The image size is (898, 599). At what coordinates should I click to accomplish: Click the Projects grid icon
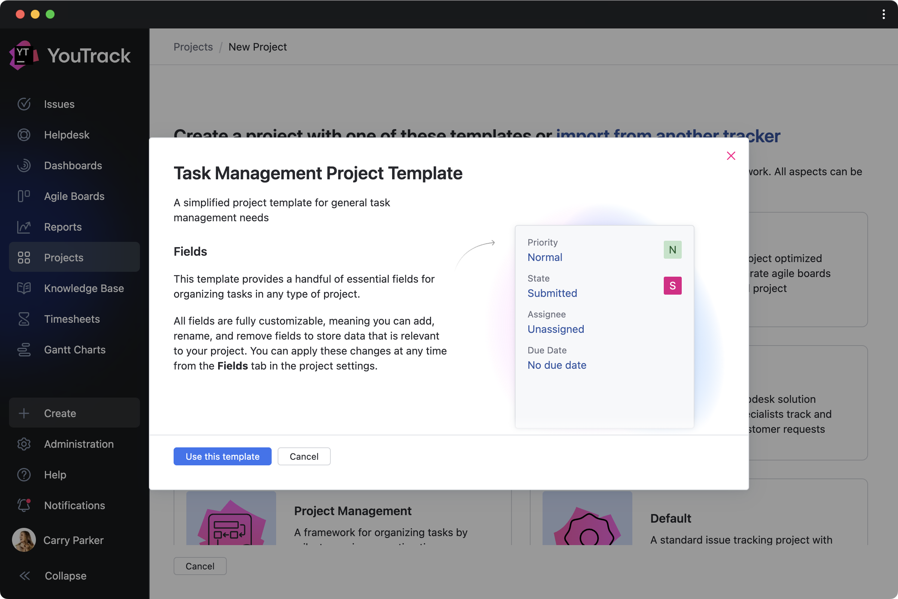(x=24, y=258)
